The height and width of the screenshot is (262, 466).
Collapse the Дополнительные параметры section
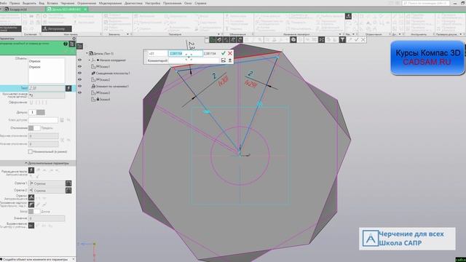(x=26, y=163)
